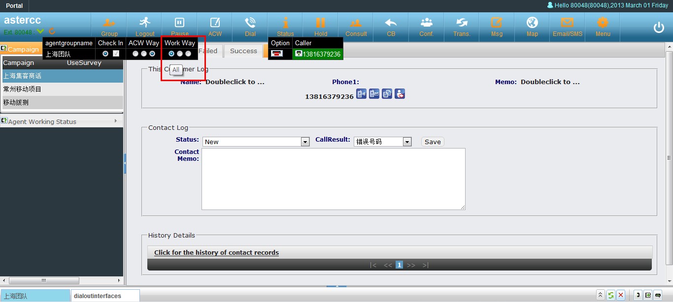The width and height of the screenshot is (673, 302).
Task: Click the Conf. conference icon
Action: [426, 23]
